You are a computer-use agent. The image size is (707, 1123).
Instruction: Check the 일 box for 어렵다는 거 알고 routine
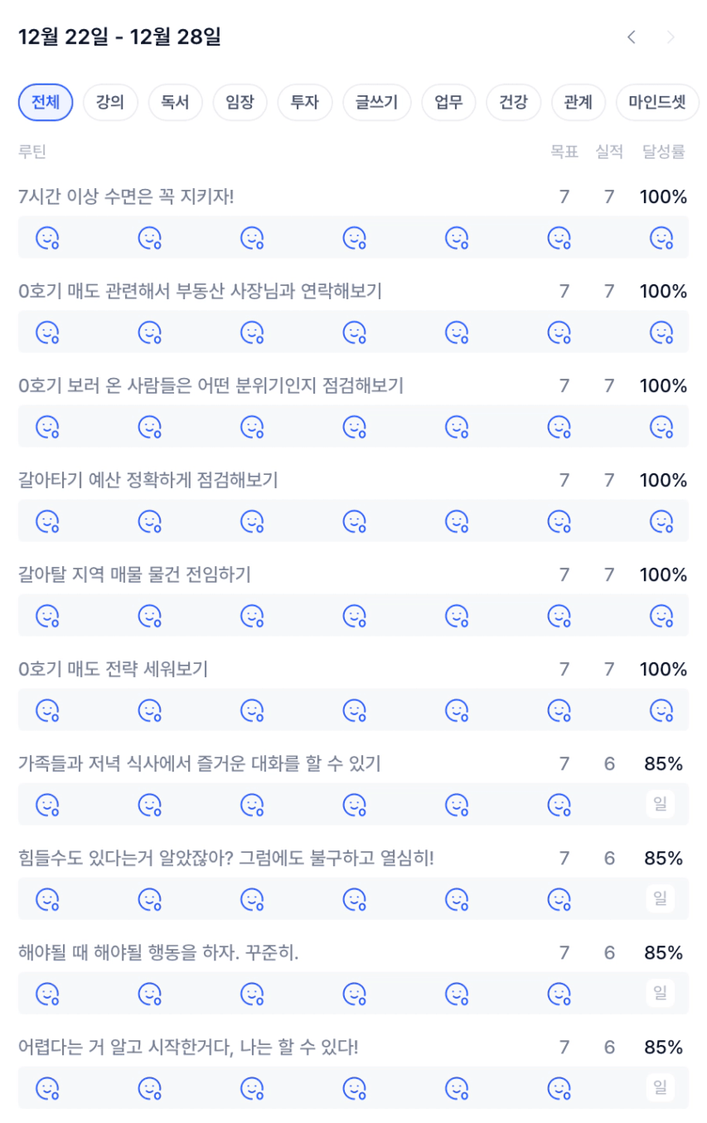[661, 1087]
